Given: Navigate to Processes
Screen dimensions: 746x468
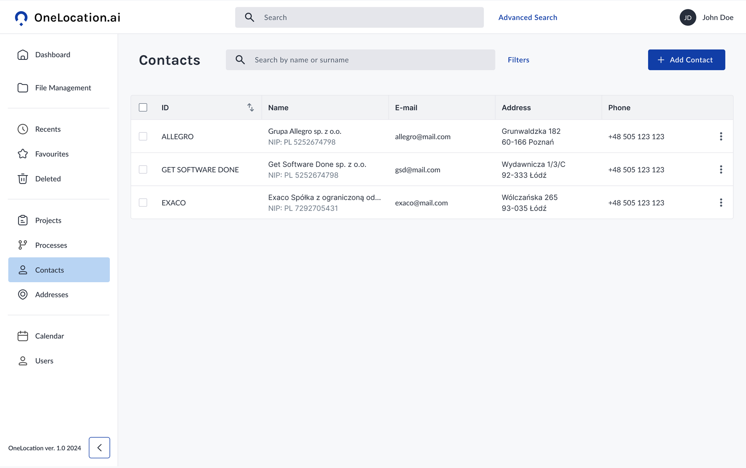Looking at the screenshot, I should pos(59,245).
